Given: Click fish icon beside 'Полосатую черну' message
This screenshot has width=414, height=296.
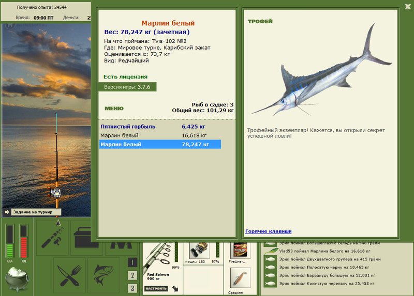Looking at the screenshot, I should (270, 267).
